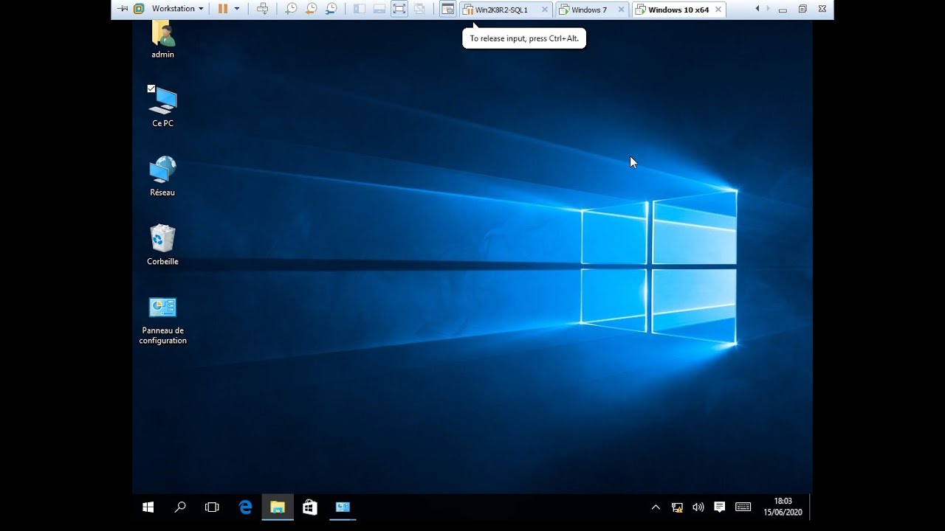This screenshot has height=531, width=945.
Task: Click the Show desktop strip at taskbar end
Action: click(x=811, y=507)
